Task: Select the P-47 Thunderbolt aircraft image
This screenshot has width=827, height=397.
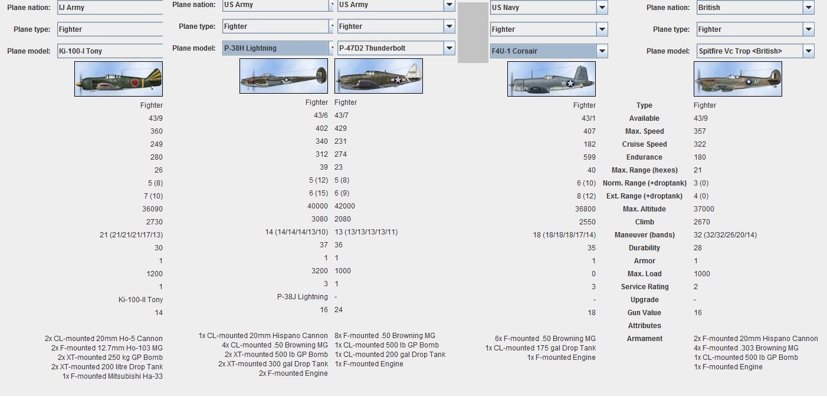Action: pos(379,76)
